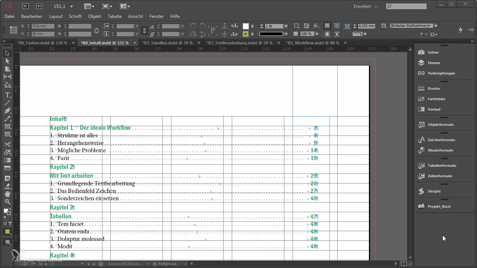This screenshot has height=268, width=477.
Task: Open Adobe Bridge via the Br icon
Action: tap(26, 6)
